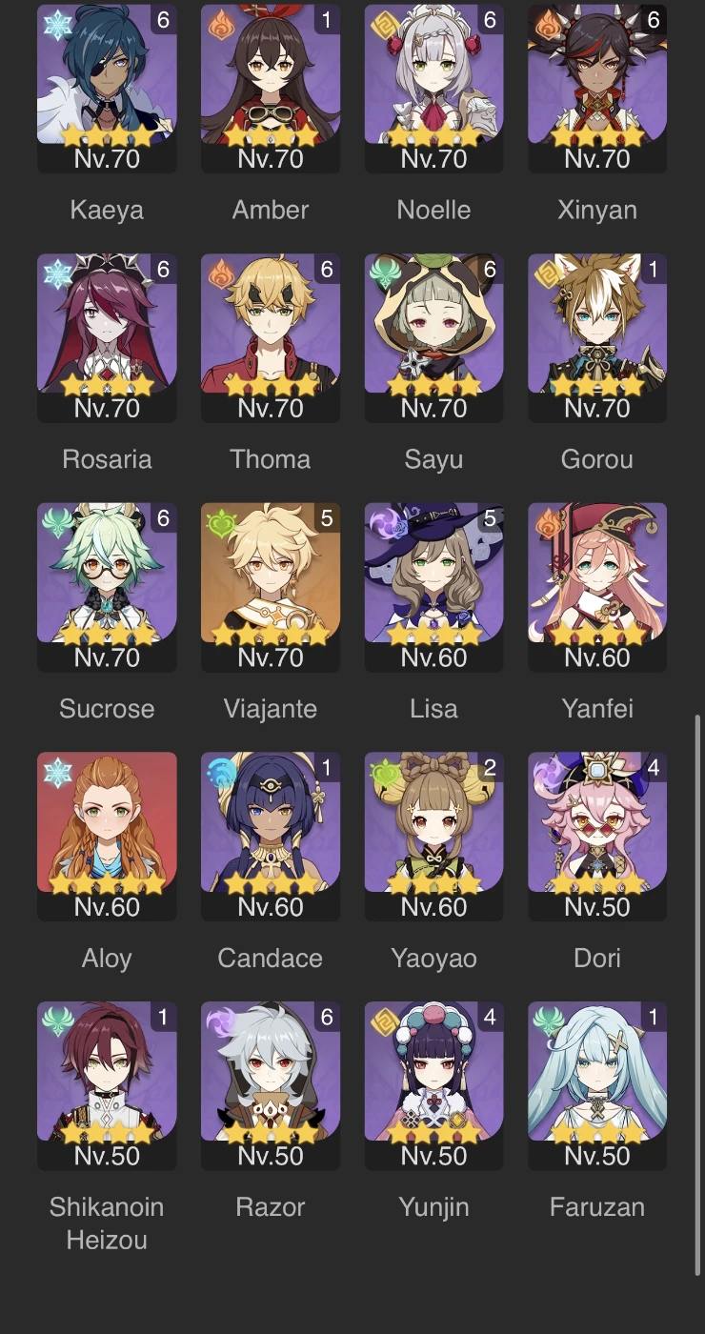Select Aloy's red-background portrait
This screenshot has width=705, height=1334.
(x=107, y=822)
